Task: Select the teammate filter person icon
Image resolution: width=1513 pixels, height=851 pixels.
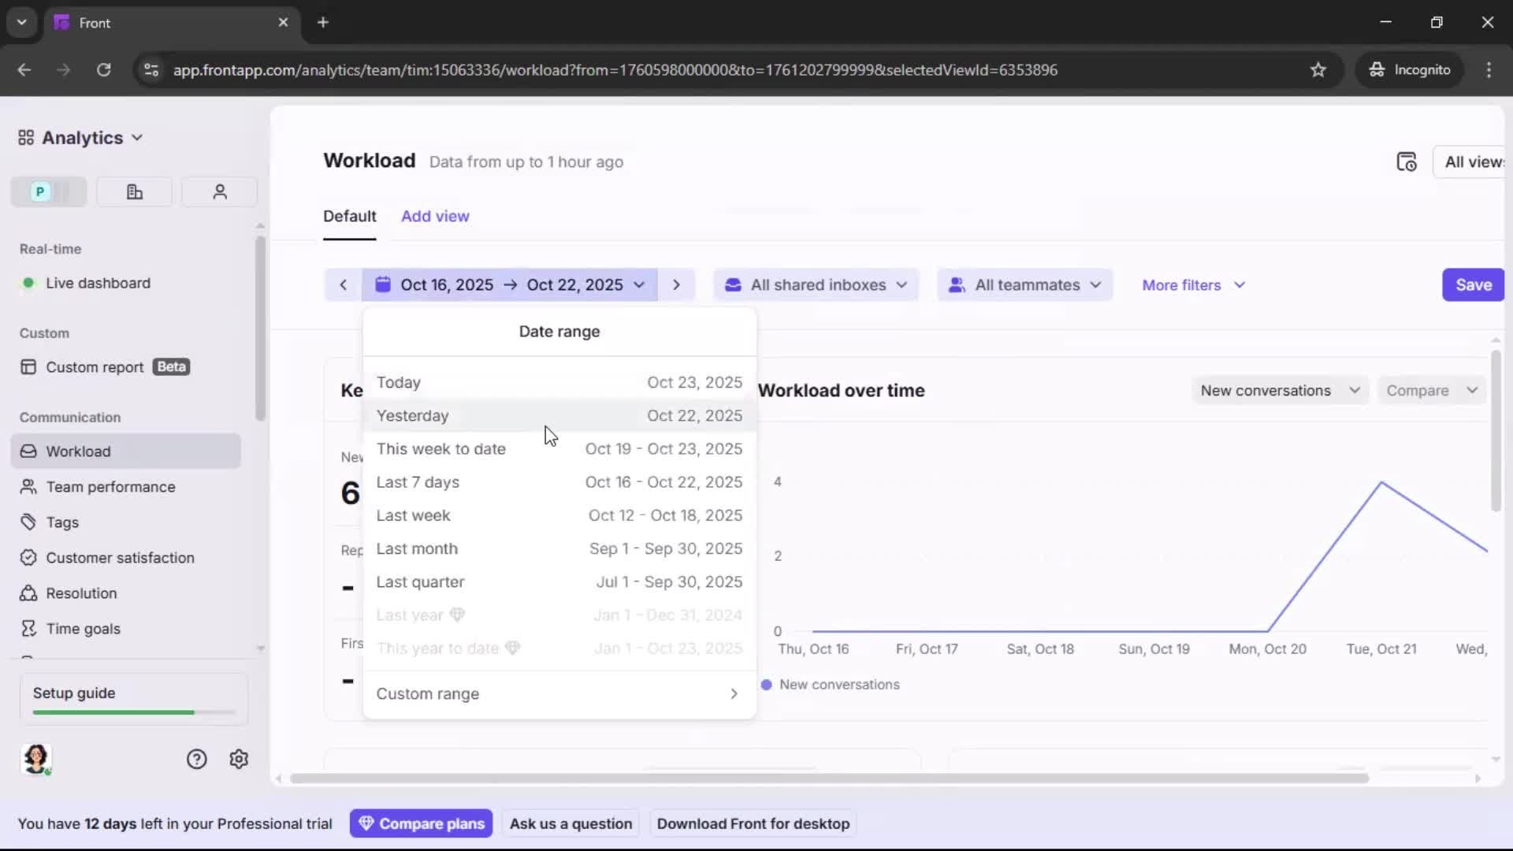Action: [219, 191]
